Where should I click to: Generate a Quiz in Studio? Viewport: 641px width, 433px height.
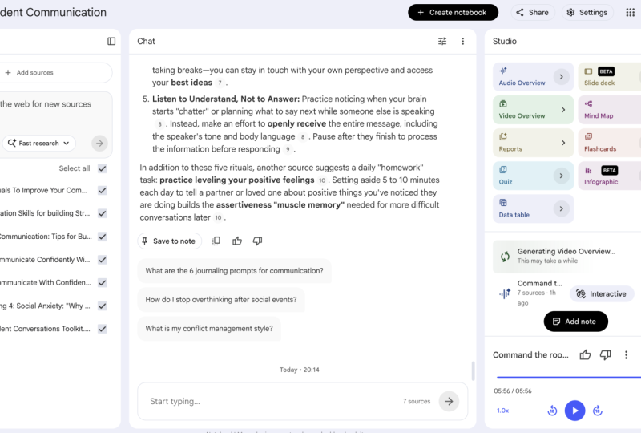[533, 176]
